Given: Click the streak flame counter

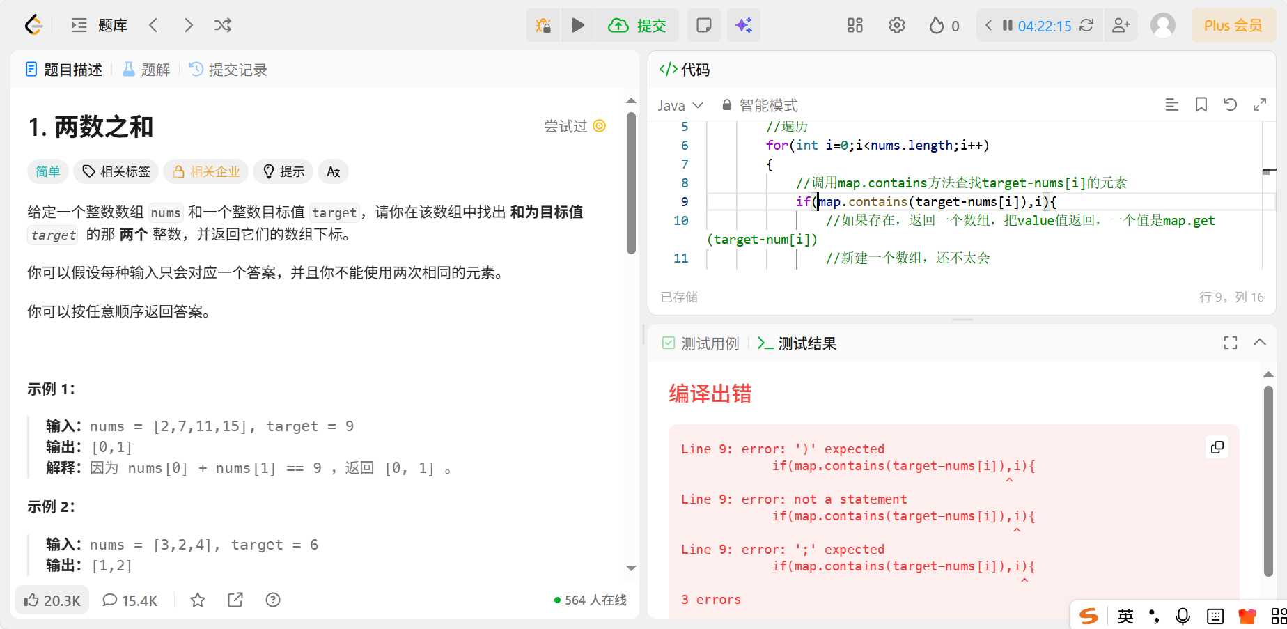Looking at the screenshot, I should point(944,26).
